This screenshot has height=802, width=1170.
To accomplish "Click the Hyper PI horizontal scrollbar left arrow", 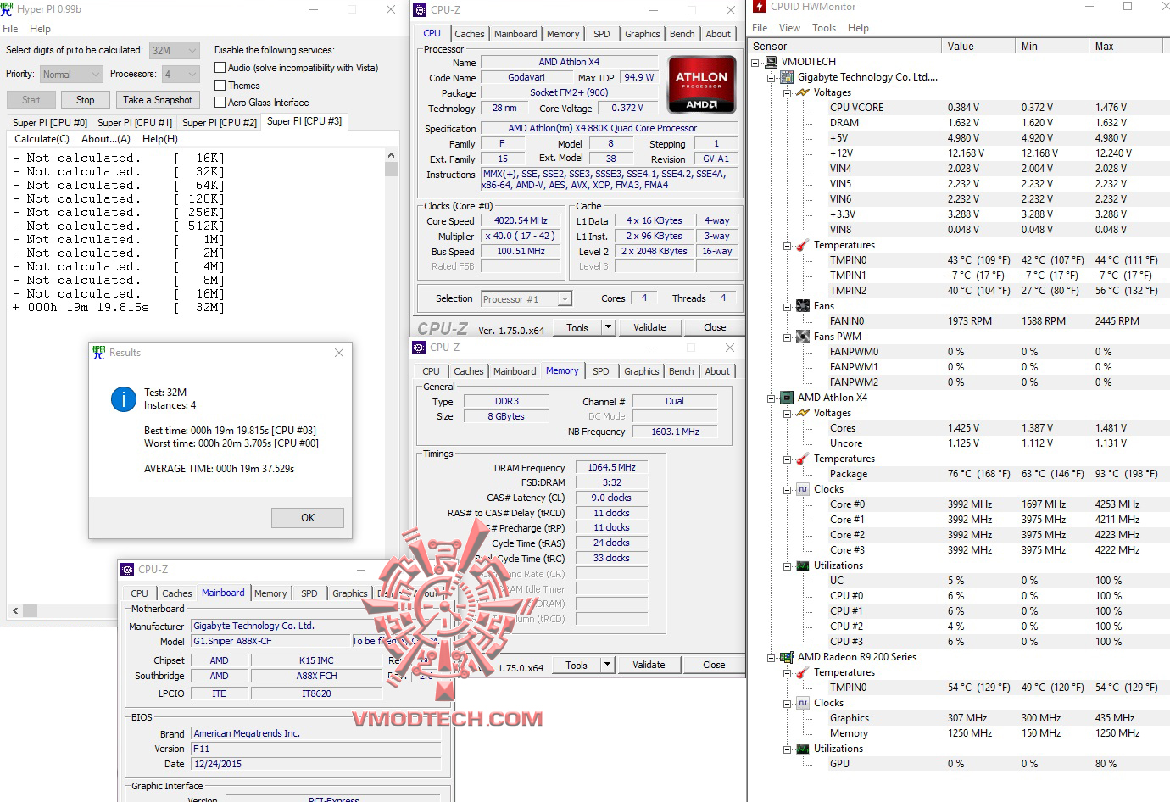I will 15,610.
